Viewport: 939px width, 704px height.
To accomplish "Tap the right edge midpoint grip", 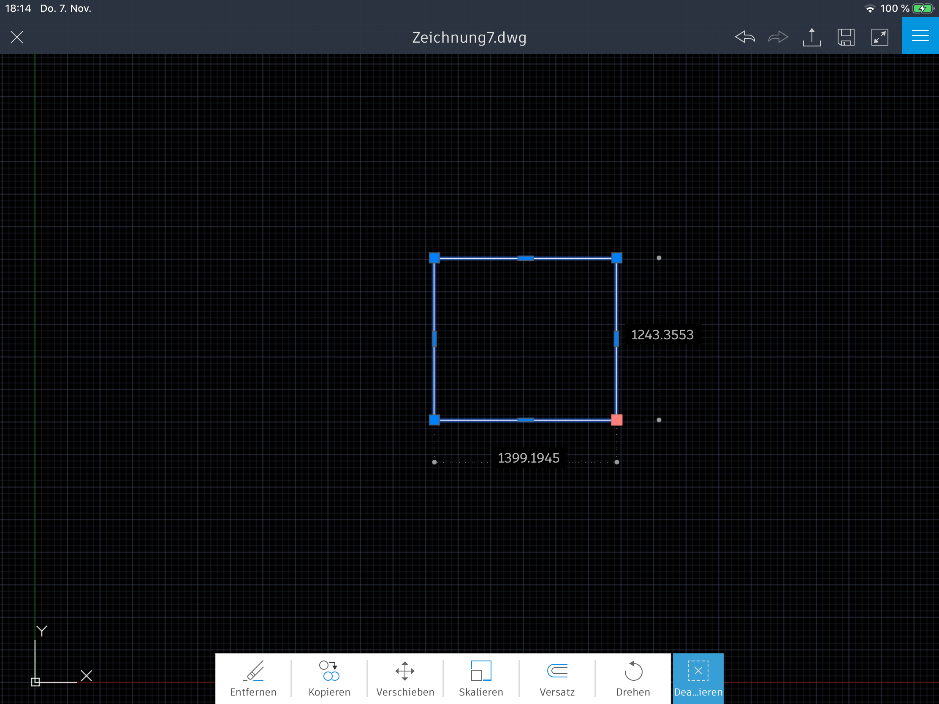I will 616,338.
